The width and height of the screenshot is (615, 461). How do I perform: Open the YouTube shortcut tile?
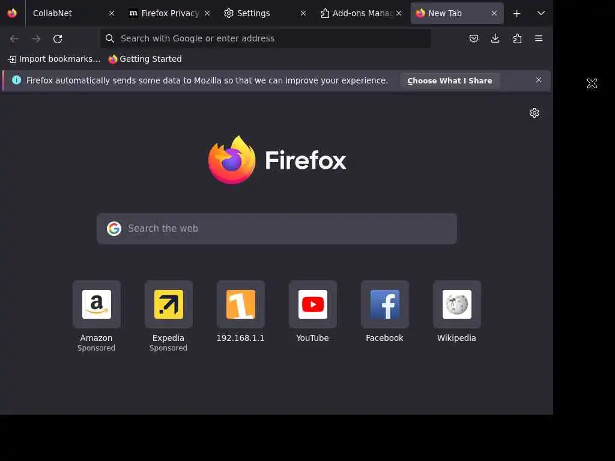tap(312, 304)
